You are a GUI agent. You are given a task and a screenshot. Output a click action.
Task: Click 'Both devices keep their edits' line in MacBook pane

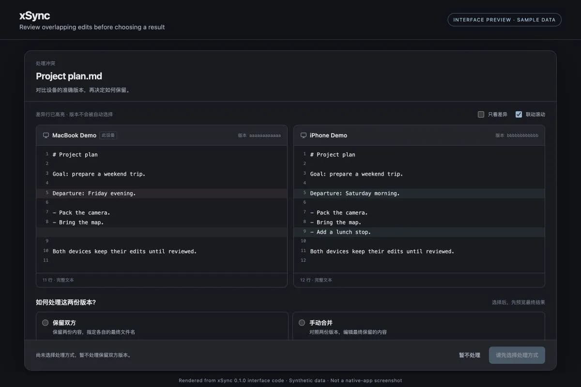(x=124, y=251)
